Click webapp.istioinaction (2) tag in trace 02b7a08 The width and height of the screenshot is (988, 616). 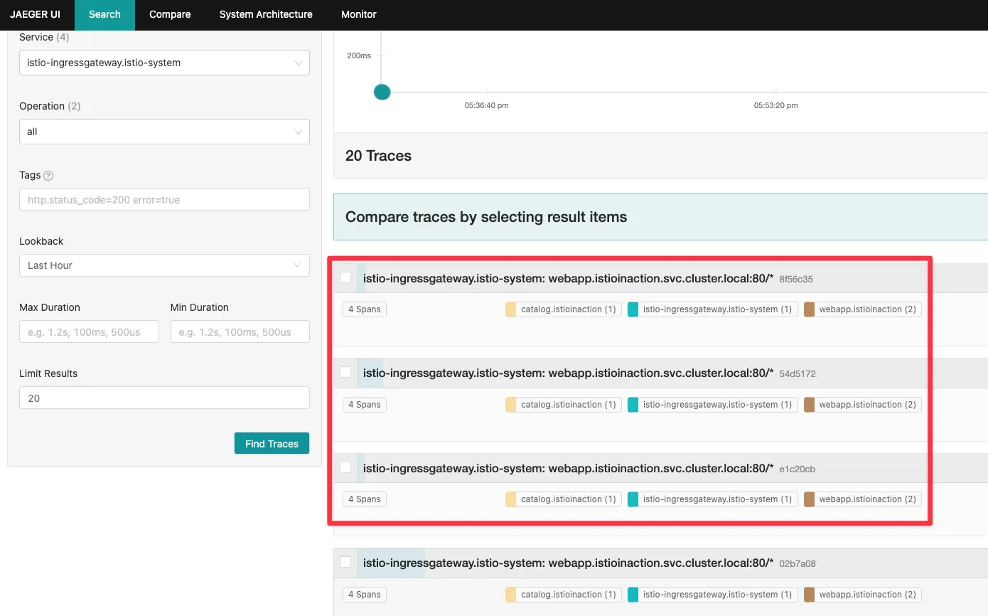[863, 595]
